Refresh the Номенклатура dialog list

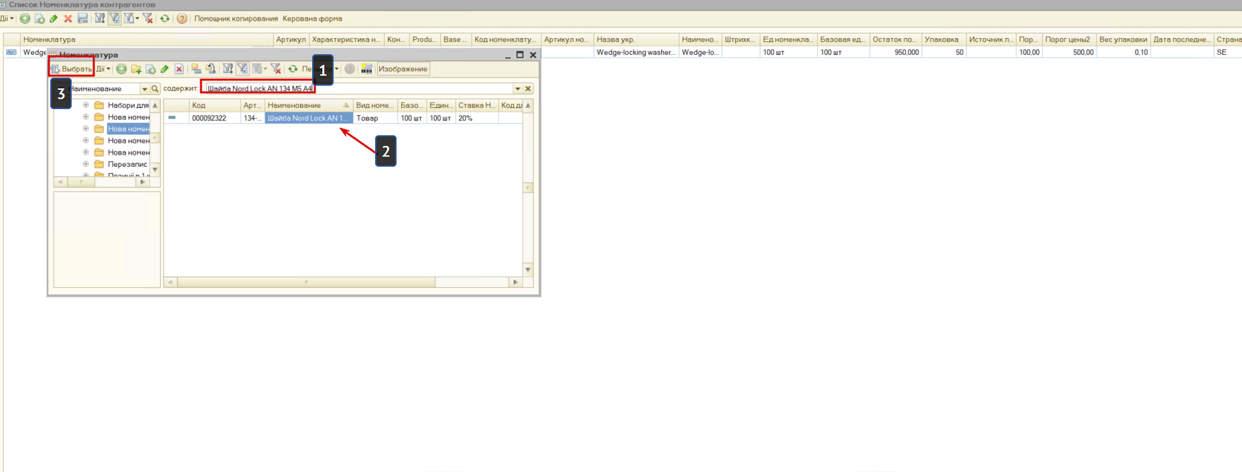click(x=293, y=69)
